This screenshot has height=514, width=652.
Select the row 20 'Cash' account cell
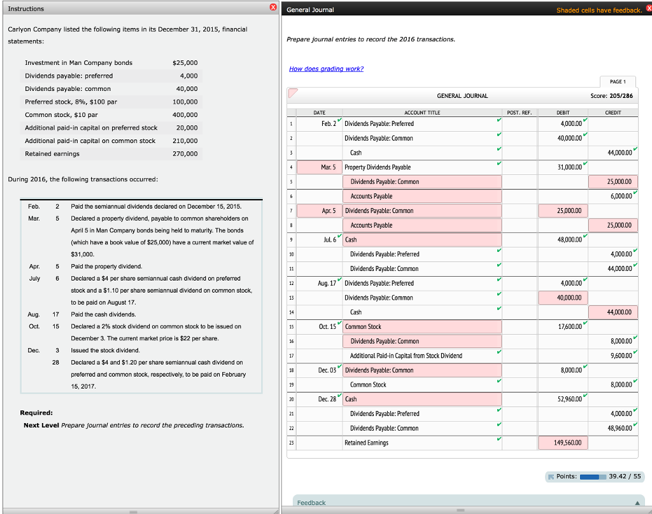(422, 399)
